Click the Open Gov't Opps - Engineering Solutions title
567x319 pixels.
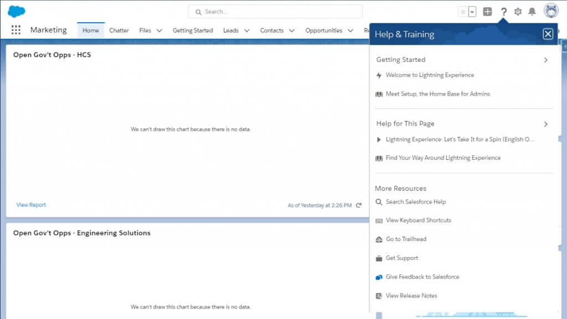tap(82, 233)
